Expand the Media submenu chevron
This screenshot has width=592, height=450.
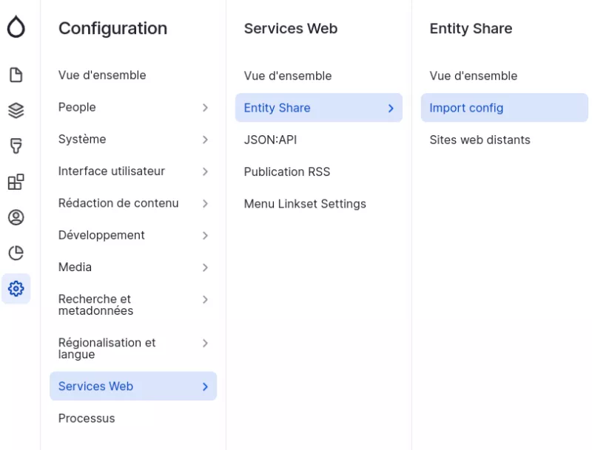[205, 267]
